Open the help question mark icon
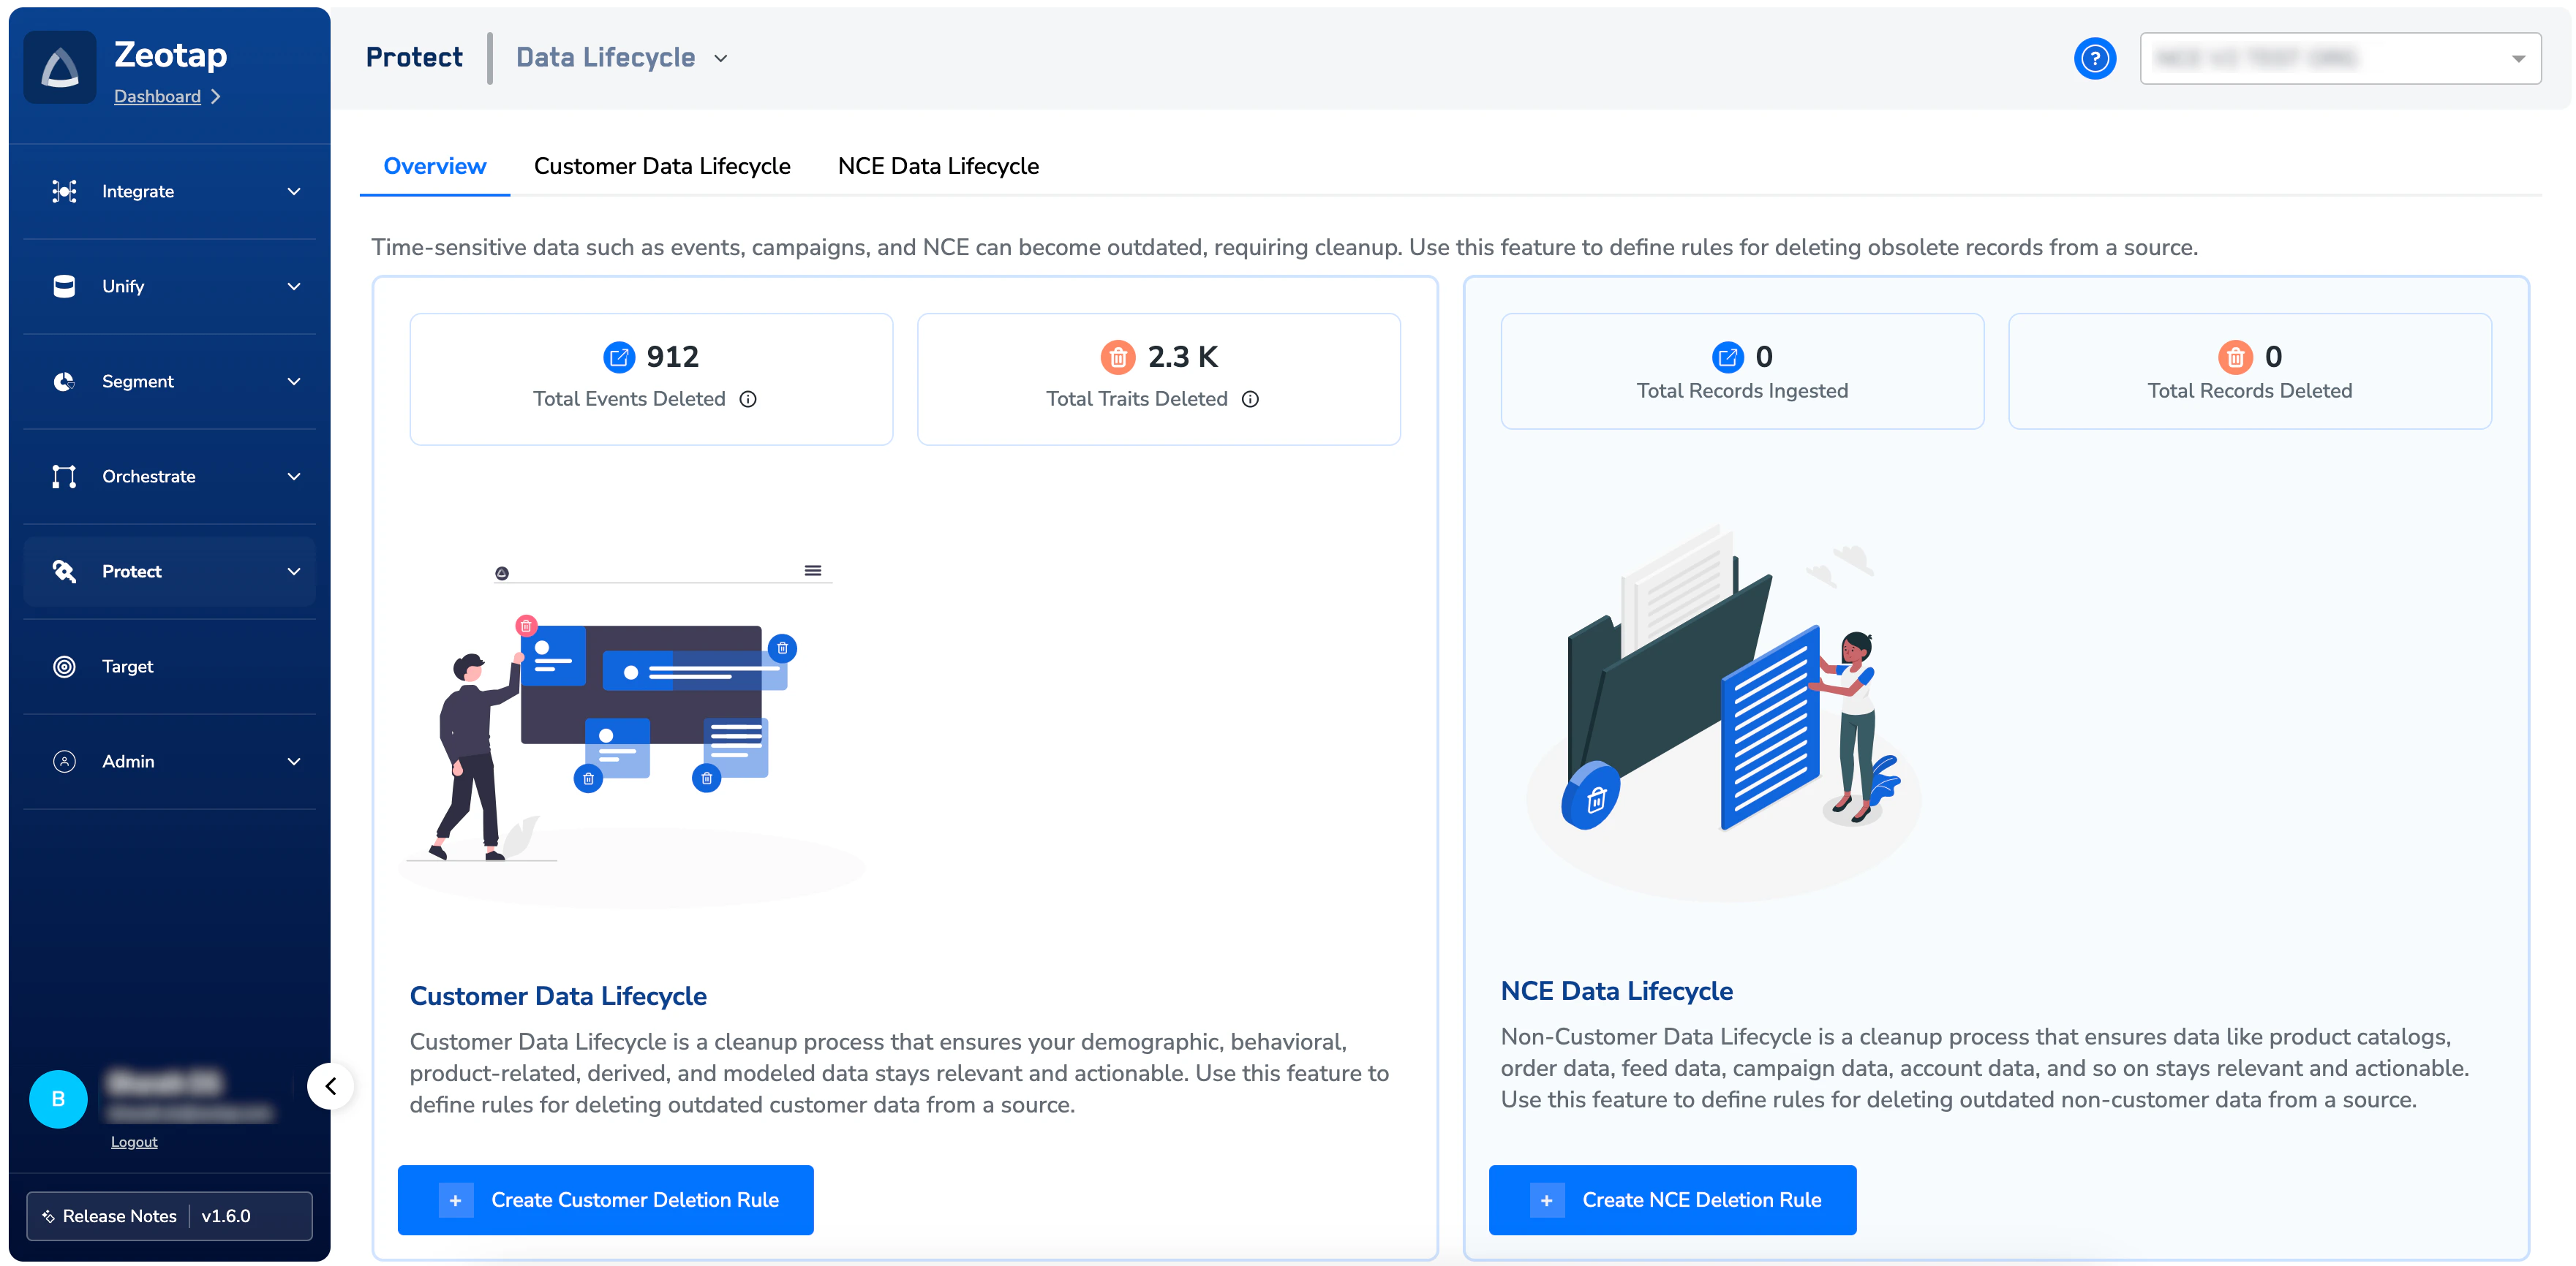The height and width of the screenshot is (1266, 2576). click(2094, 58)
